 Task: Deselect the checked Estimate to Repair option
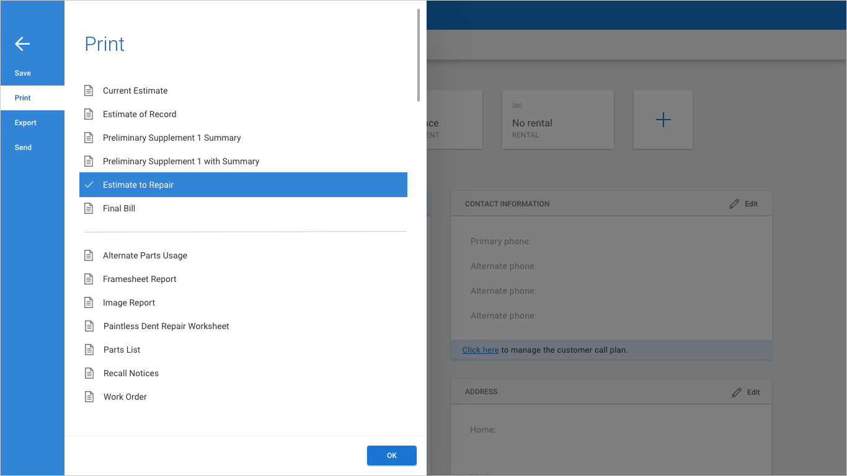243,185
